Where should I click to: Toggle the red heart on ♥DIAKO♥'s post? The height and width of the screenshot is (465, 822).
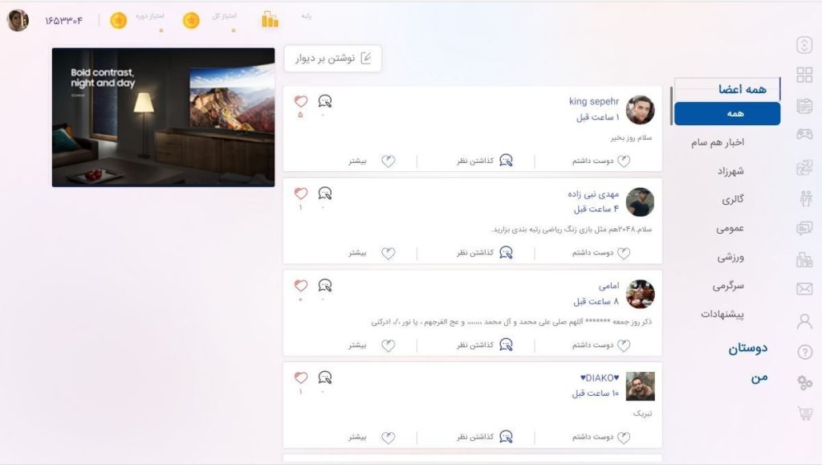pyautogui.click(x=300, y=377)
